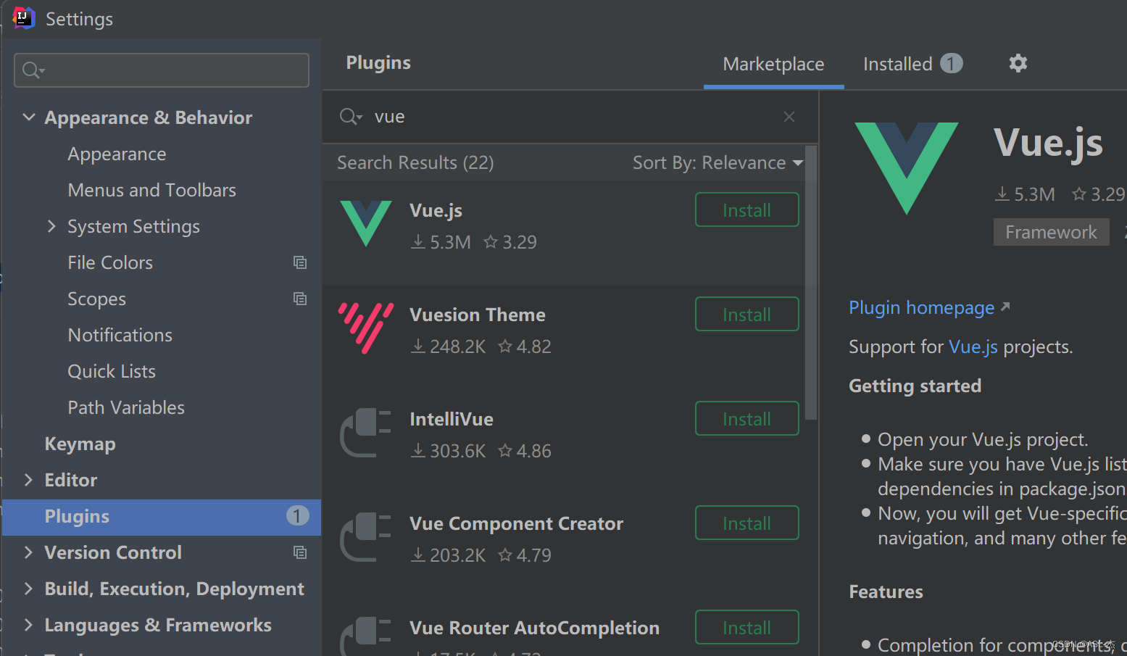Install Vue Router AutoCompletion plugin
Viewport: 1127px width, 656px height.
[747, 628]
